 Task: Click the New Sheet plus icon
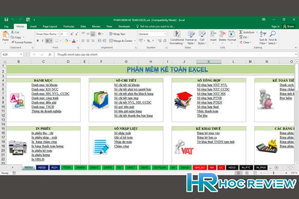[276, 168]
